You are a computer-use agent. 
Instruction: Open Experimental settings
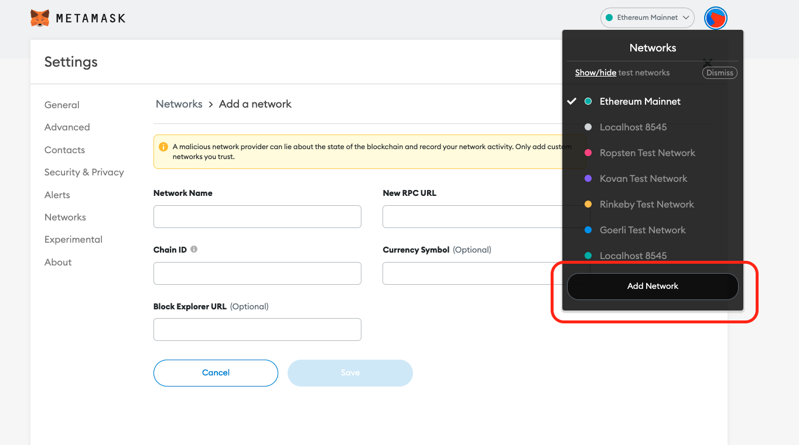point(73,240)
